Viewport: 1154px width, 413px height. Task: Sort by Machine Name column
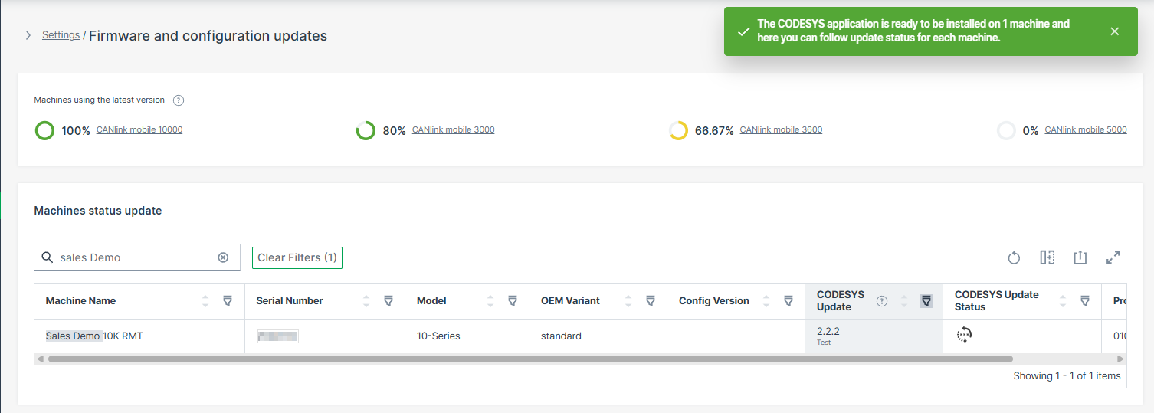click(x=205, y=301)
